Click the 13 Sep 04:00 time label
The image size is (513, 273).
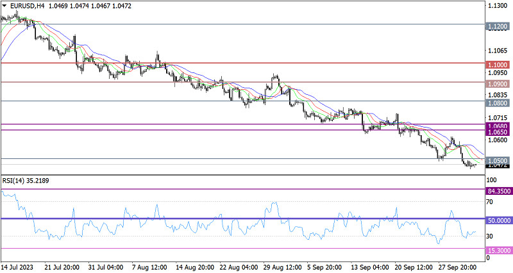(x=370, y=267)
